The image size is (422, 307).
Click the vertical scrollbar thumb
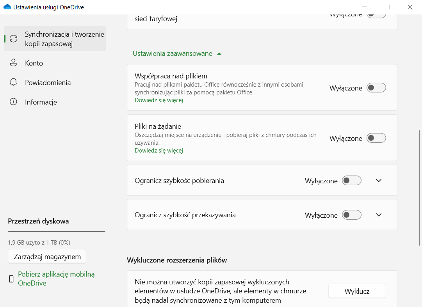point(419,188)
